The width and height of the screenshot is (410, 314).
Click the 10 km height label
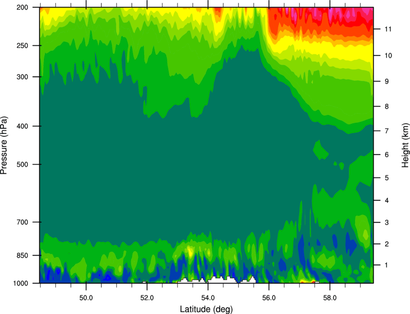coord(388,56)
